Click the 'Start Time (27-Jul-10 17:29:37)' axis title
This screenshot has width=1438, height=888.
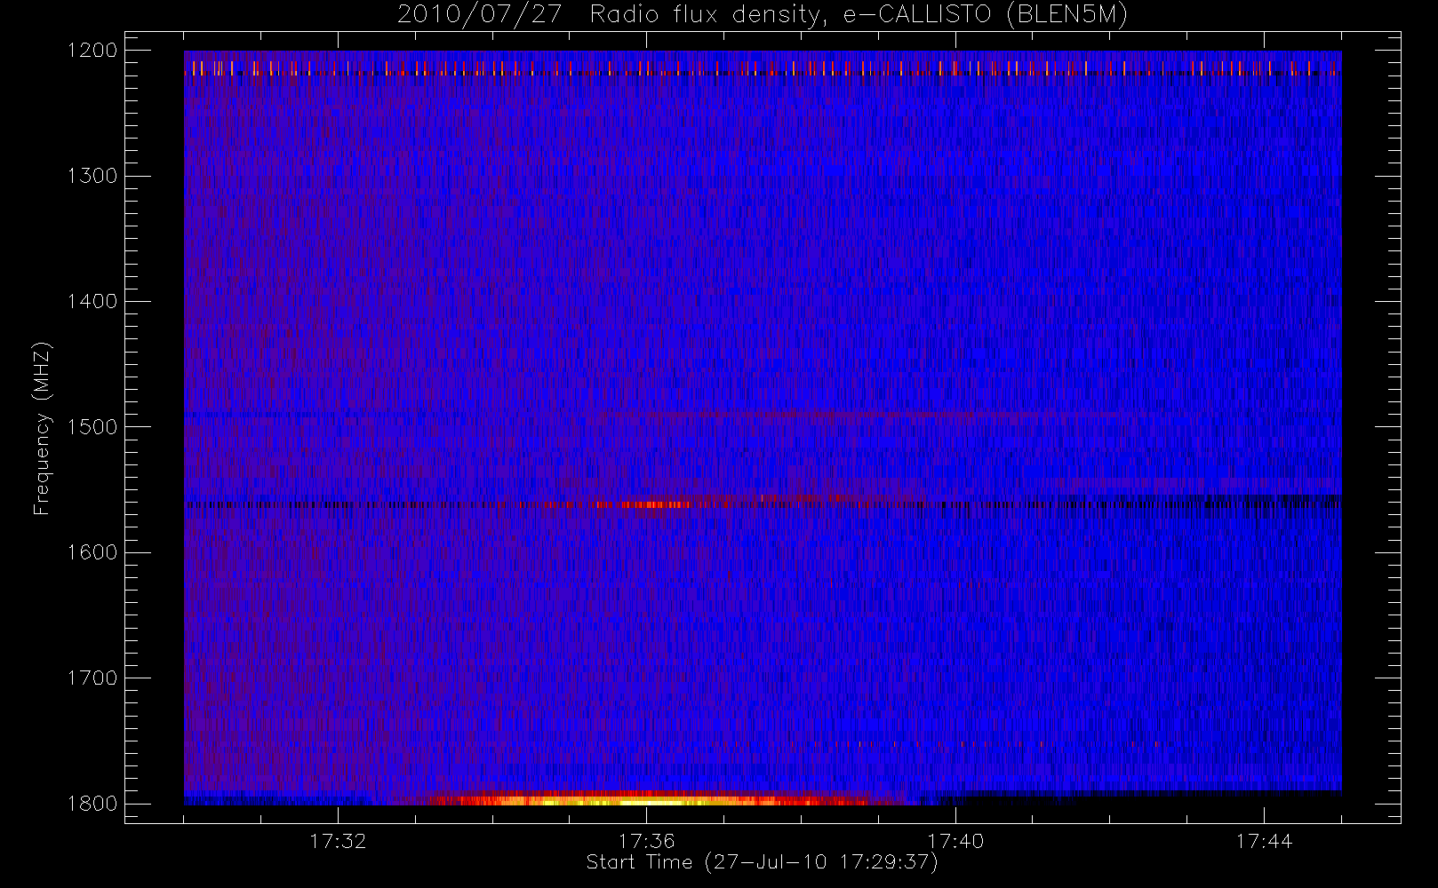[x=763, y=862]
